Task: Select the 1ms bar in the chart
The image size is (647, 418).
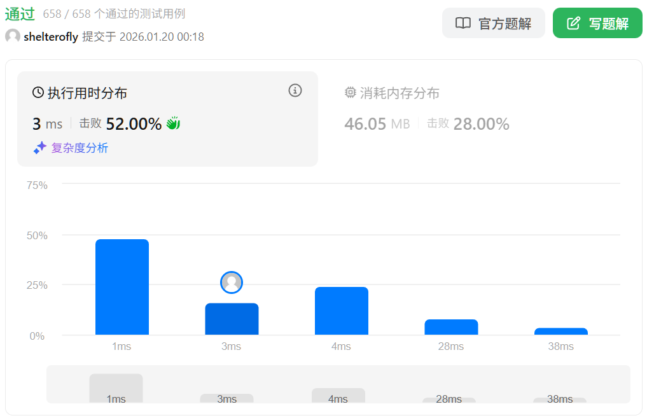Action: (x=122, y=287)
